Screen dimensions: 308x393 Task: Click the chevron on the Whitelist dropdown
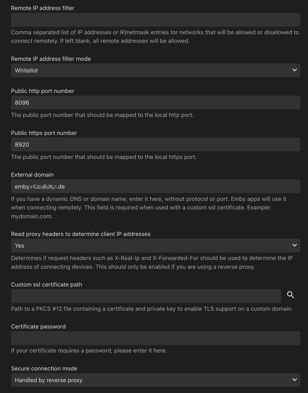pos(295,70)
